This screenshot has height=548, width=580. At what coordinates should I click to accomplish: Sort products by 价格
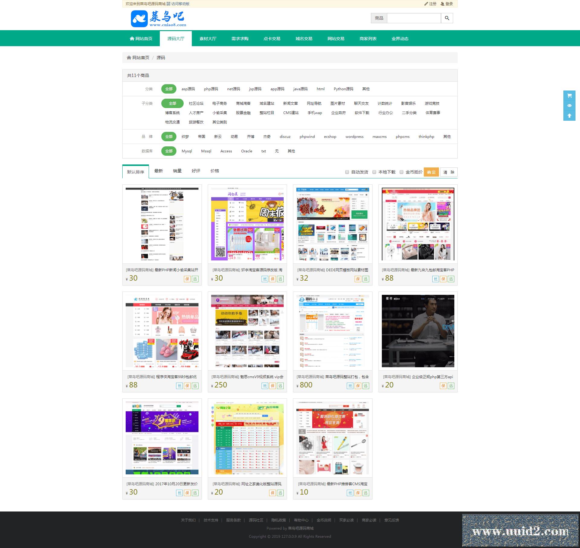click(x=214, y=171)
